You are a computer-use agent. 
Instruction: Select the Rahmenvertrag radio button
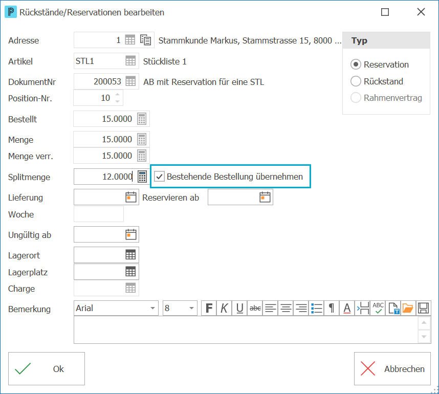coord(356,98)
